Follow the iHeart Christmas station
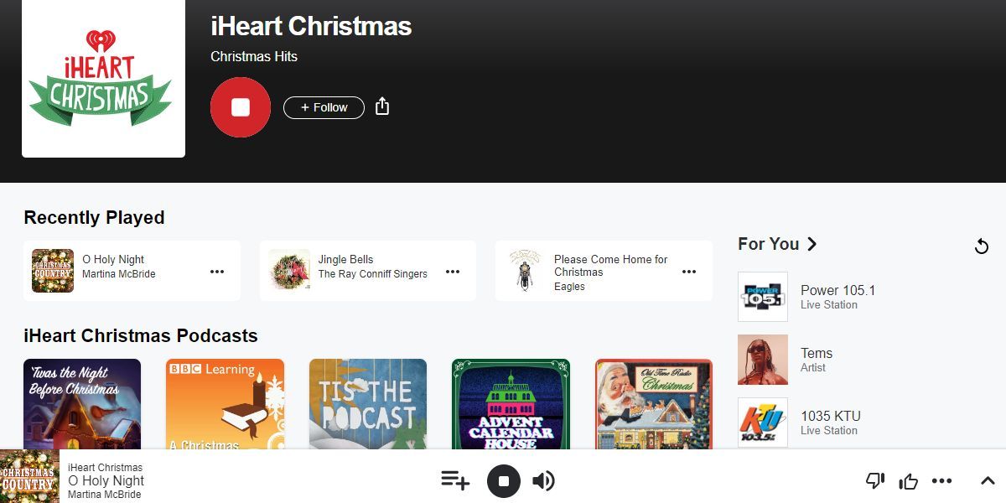Viewport: 1006px width, 503px height. pyautogui.click(x=324, y=107)
